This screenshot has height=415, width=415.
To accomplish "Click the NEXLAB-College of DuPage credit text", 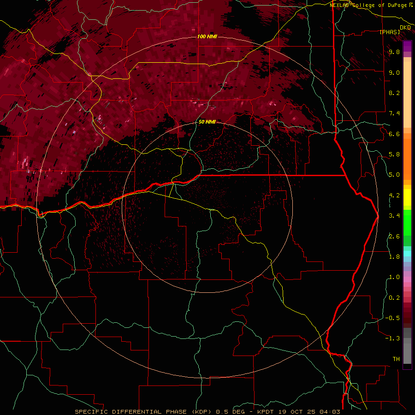I will pos(369,5).
